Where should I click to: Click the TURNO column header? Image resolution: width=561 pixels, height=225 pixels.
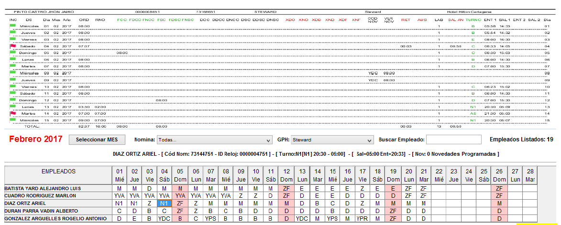click(x=473, y=20)
